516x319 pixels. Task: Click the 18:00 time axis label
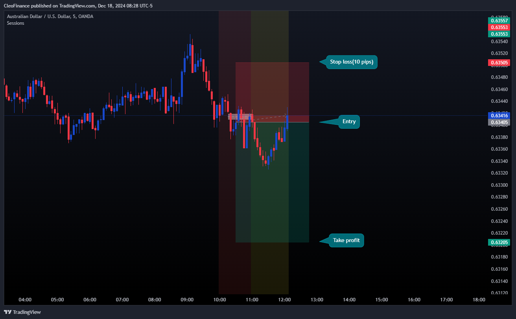tap(479, 300)
